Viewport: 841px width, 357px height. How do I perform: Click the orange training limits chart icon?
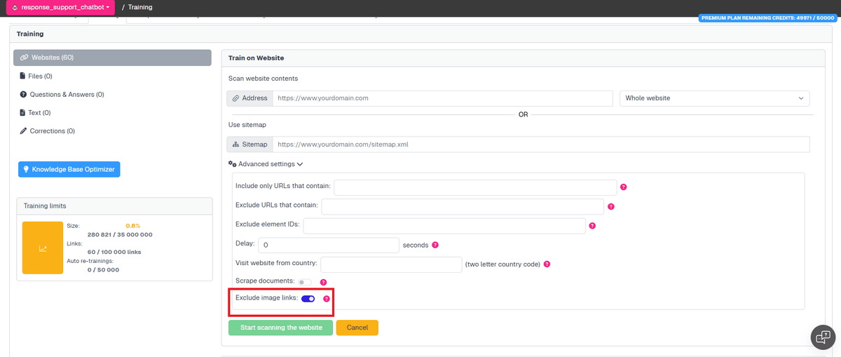point(43,248)
